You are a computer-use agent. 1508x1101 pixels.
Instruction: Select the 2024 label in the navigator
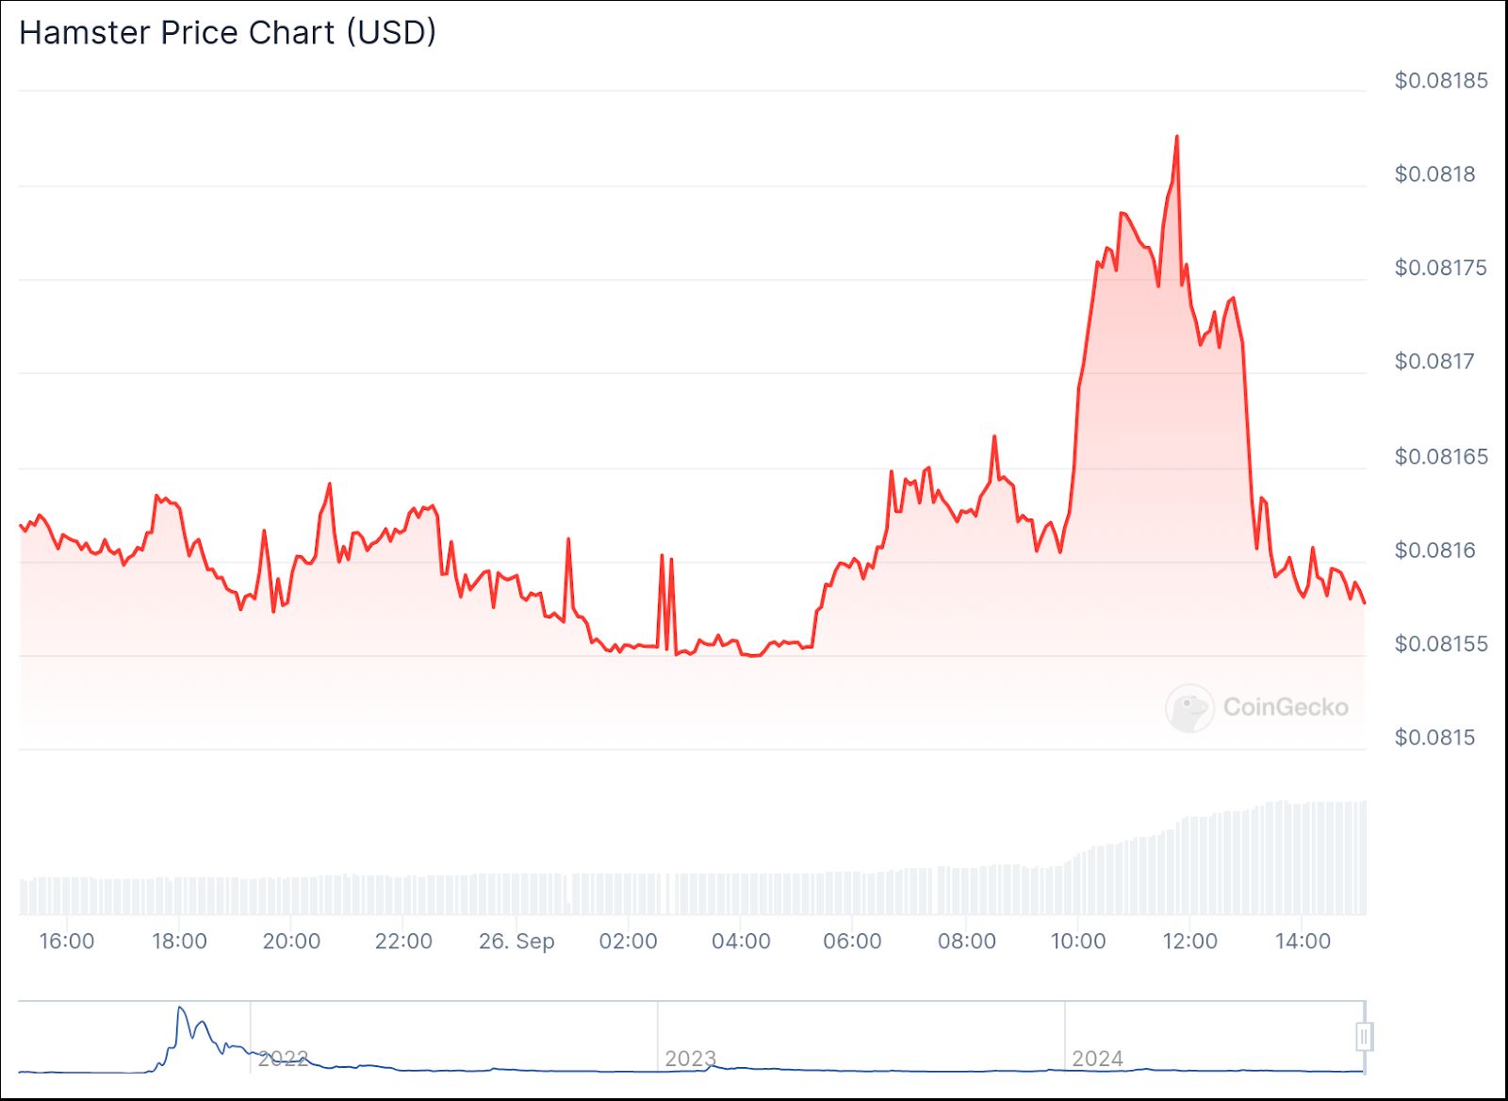click(x=1097, y=1059)
